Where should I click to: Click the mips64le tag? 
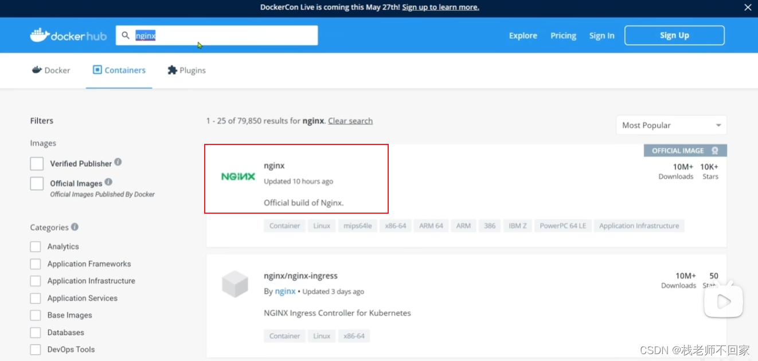pyautogui.click(x=358, y=226)
